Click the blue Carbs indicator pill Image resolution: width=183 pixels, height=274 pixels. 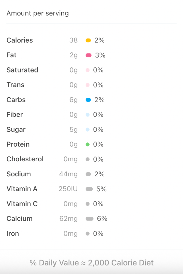(x=88, y=100)
